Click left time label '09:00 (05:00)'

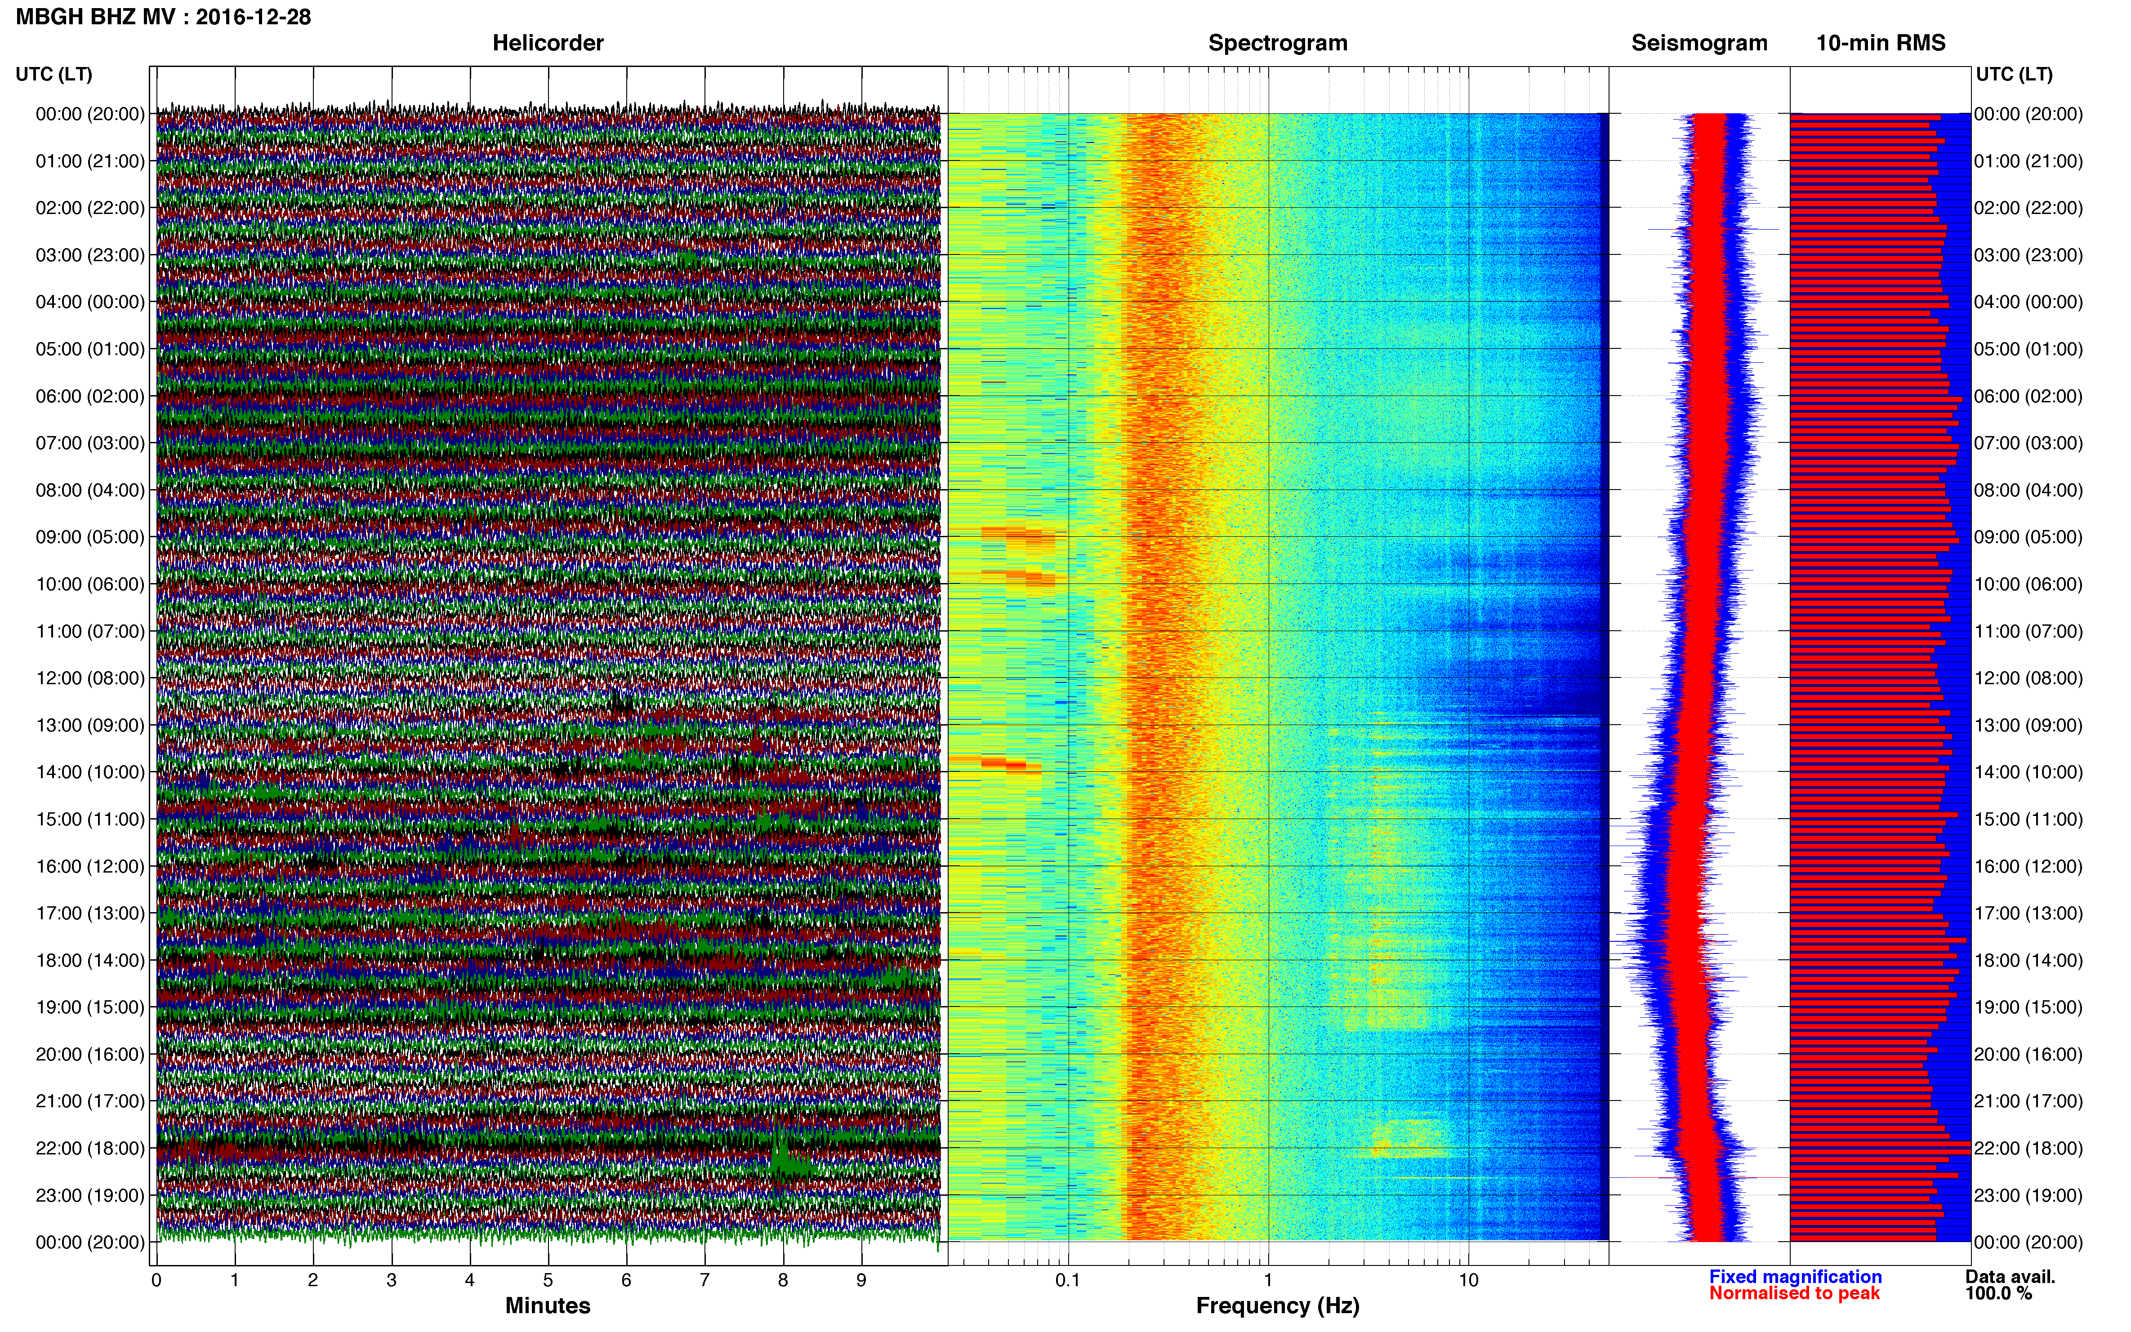[90, 537]
